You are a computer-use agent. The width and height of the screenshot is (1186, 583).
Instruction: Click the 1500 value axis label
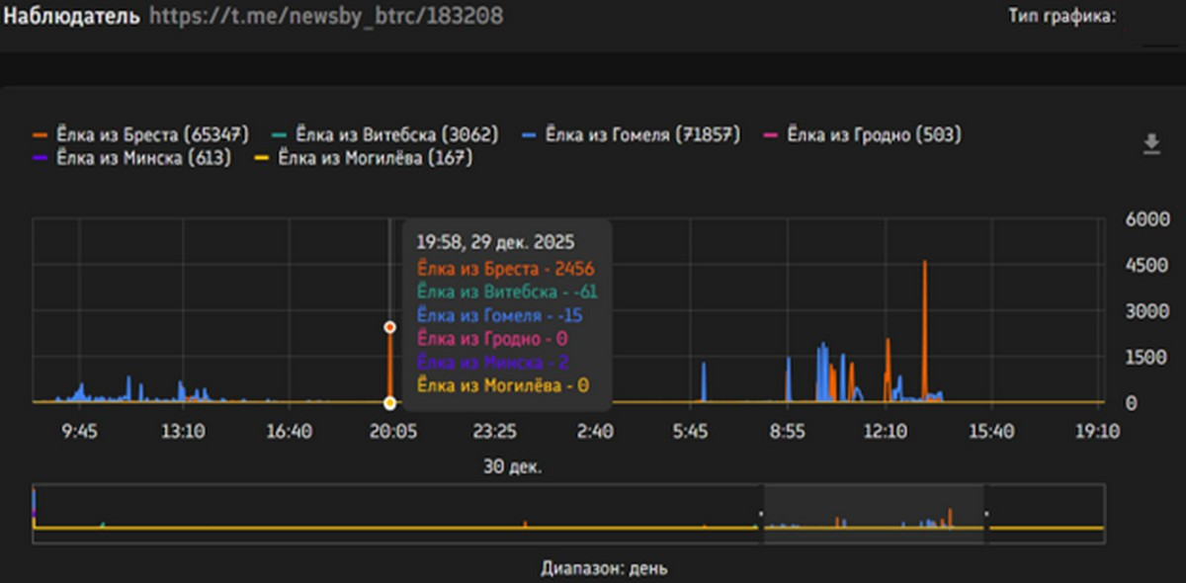click(1146, 357)
